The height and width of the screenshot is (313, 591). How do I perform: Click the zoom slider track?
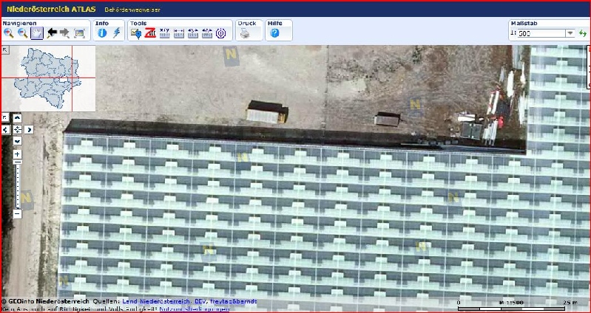(17, 183)
